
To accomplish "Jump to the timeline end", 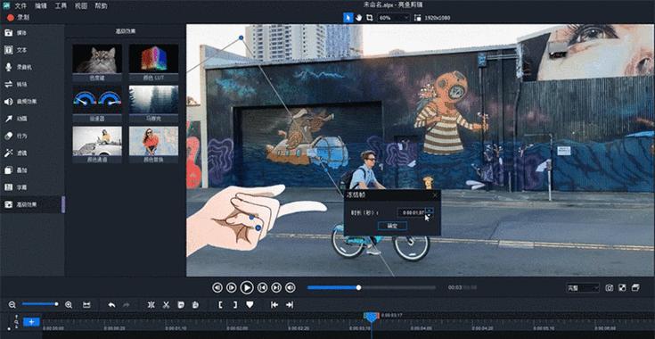I will click(x=289, y=305).
